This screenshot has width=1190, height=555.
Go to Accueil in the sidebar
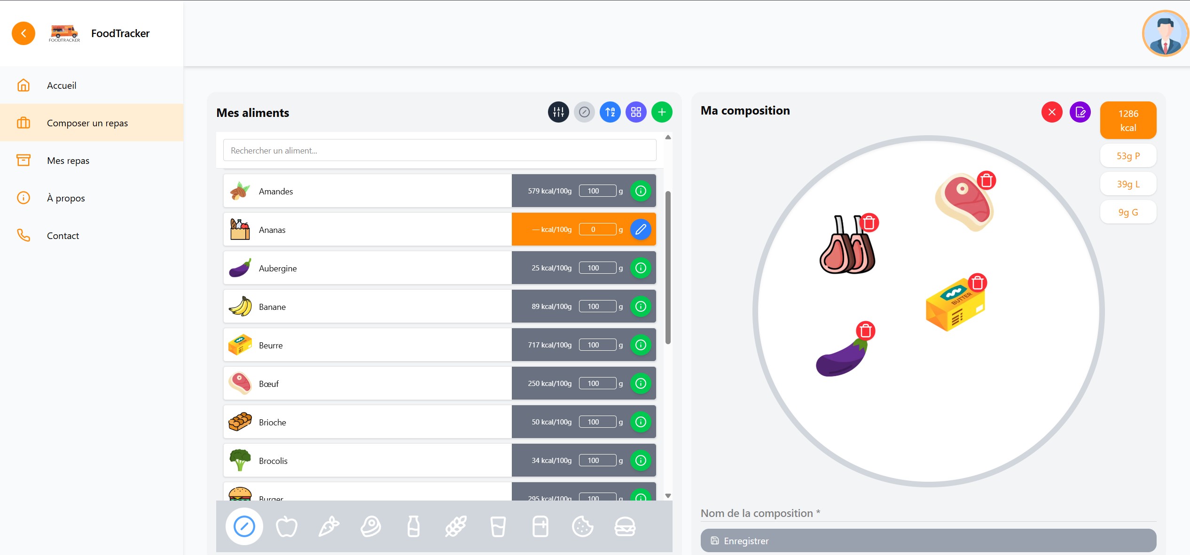(x=62, y=85)
